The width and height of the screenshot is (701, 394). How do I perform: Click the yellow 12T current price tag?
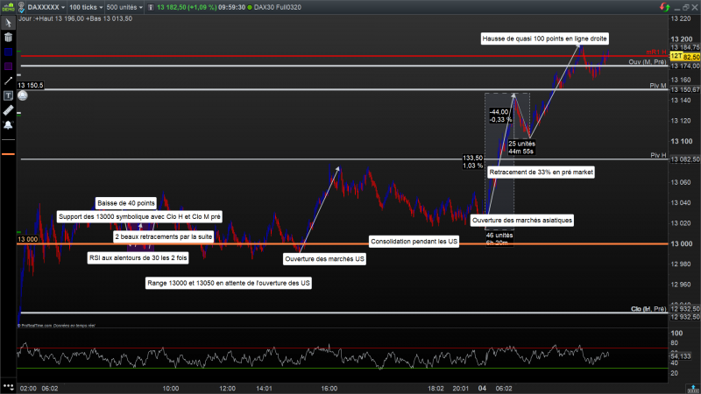click(684, 56)
